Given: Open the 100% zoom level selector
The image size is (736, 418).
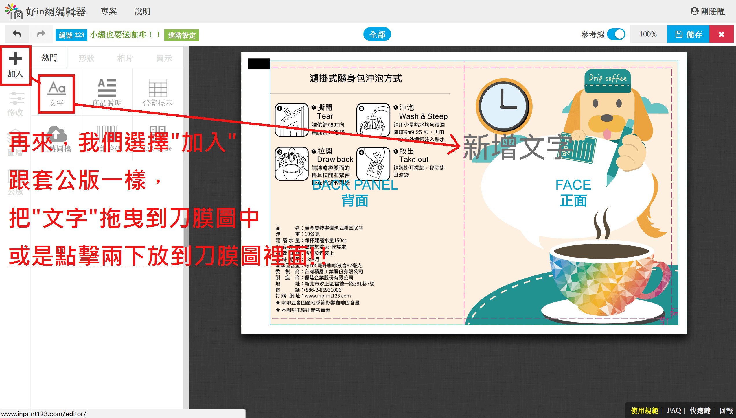Looking at the screenshot, I should (x=648, y=34).
